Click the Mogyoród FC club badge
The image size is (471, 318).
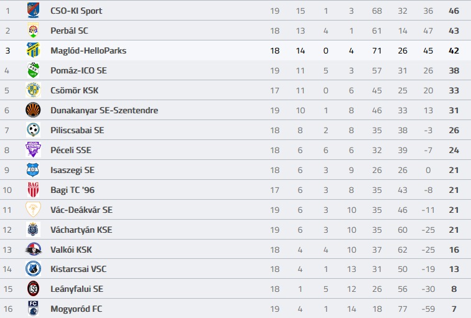coord(33,309)
